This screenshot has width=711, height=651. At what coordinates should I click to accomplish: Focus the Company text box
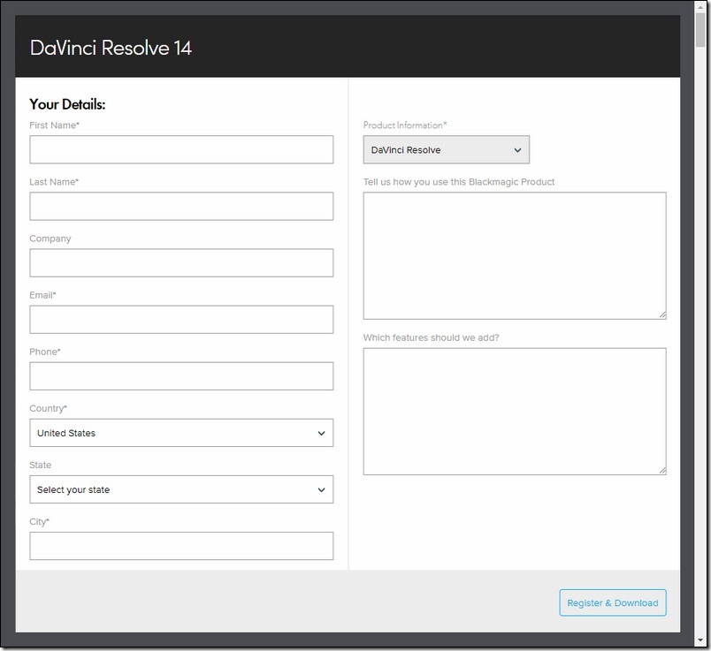coord(181,262)
